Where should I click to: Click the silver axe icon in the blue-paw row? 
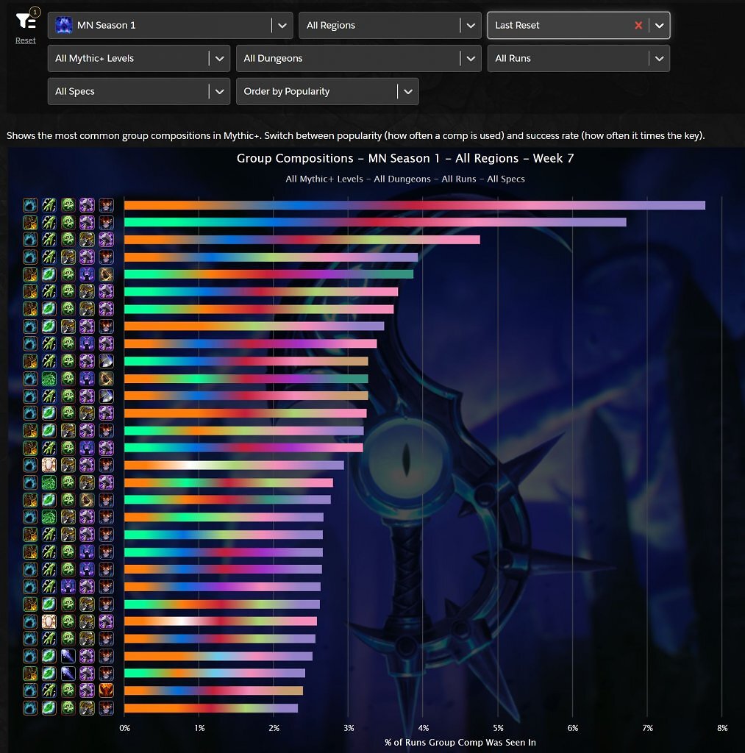(x=106, y=396)
